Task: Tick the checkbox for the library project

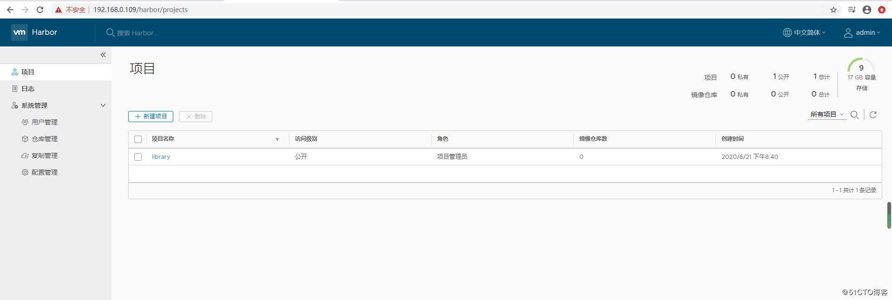Action: point(138,157)
